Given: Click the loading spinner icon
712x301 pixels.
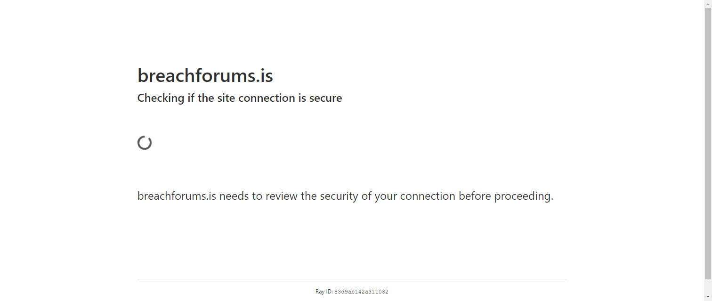Looking at the screenshot, I should [x=145, y=143].
